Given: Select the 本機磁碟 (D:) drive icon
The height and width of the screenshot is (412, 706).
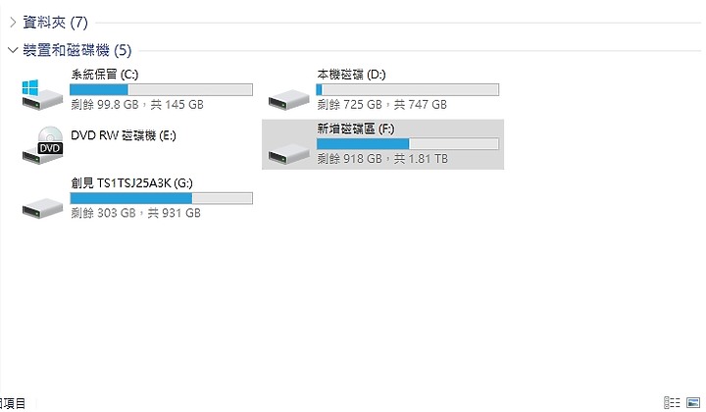Looking at the screenshot, I should coord(288,99).
